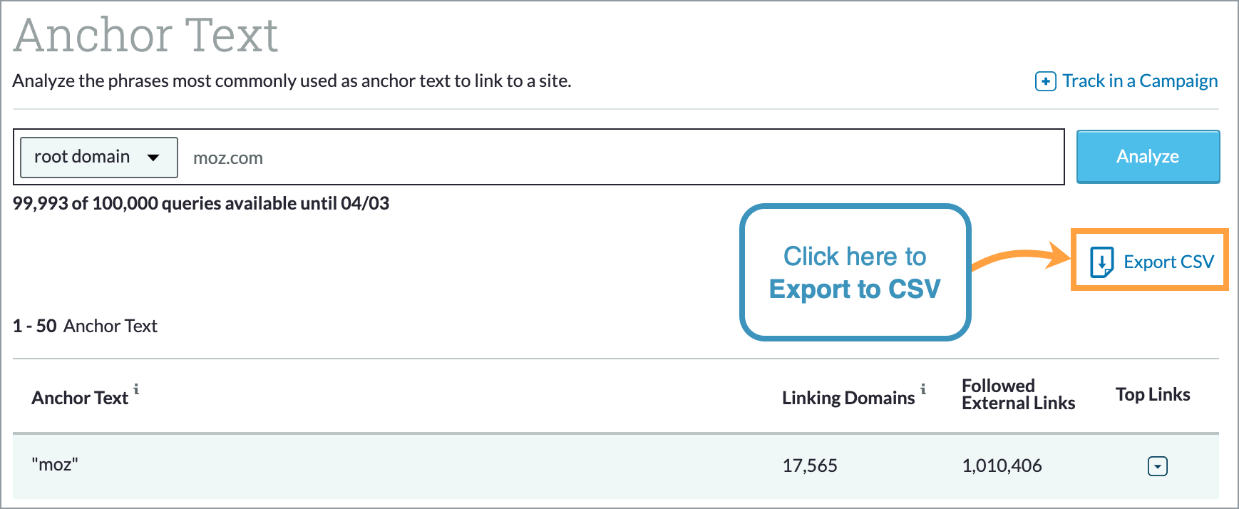1239x509 pixels.
Task: Follow the Track in a Campaign link
Action: (1139, 81)
